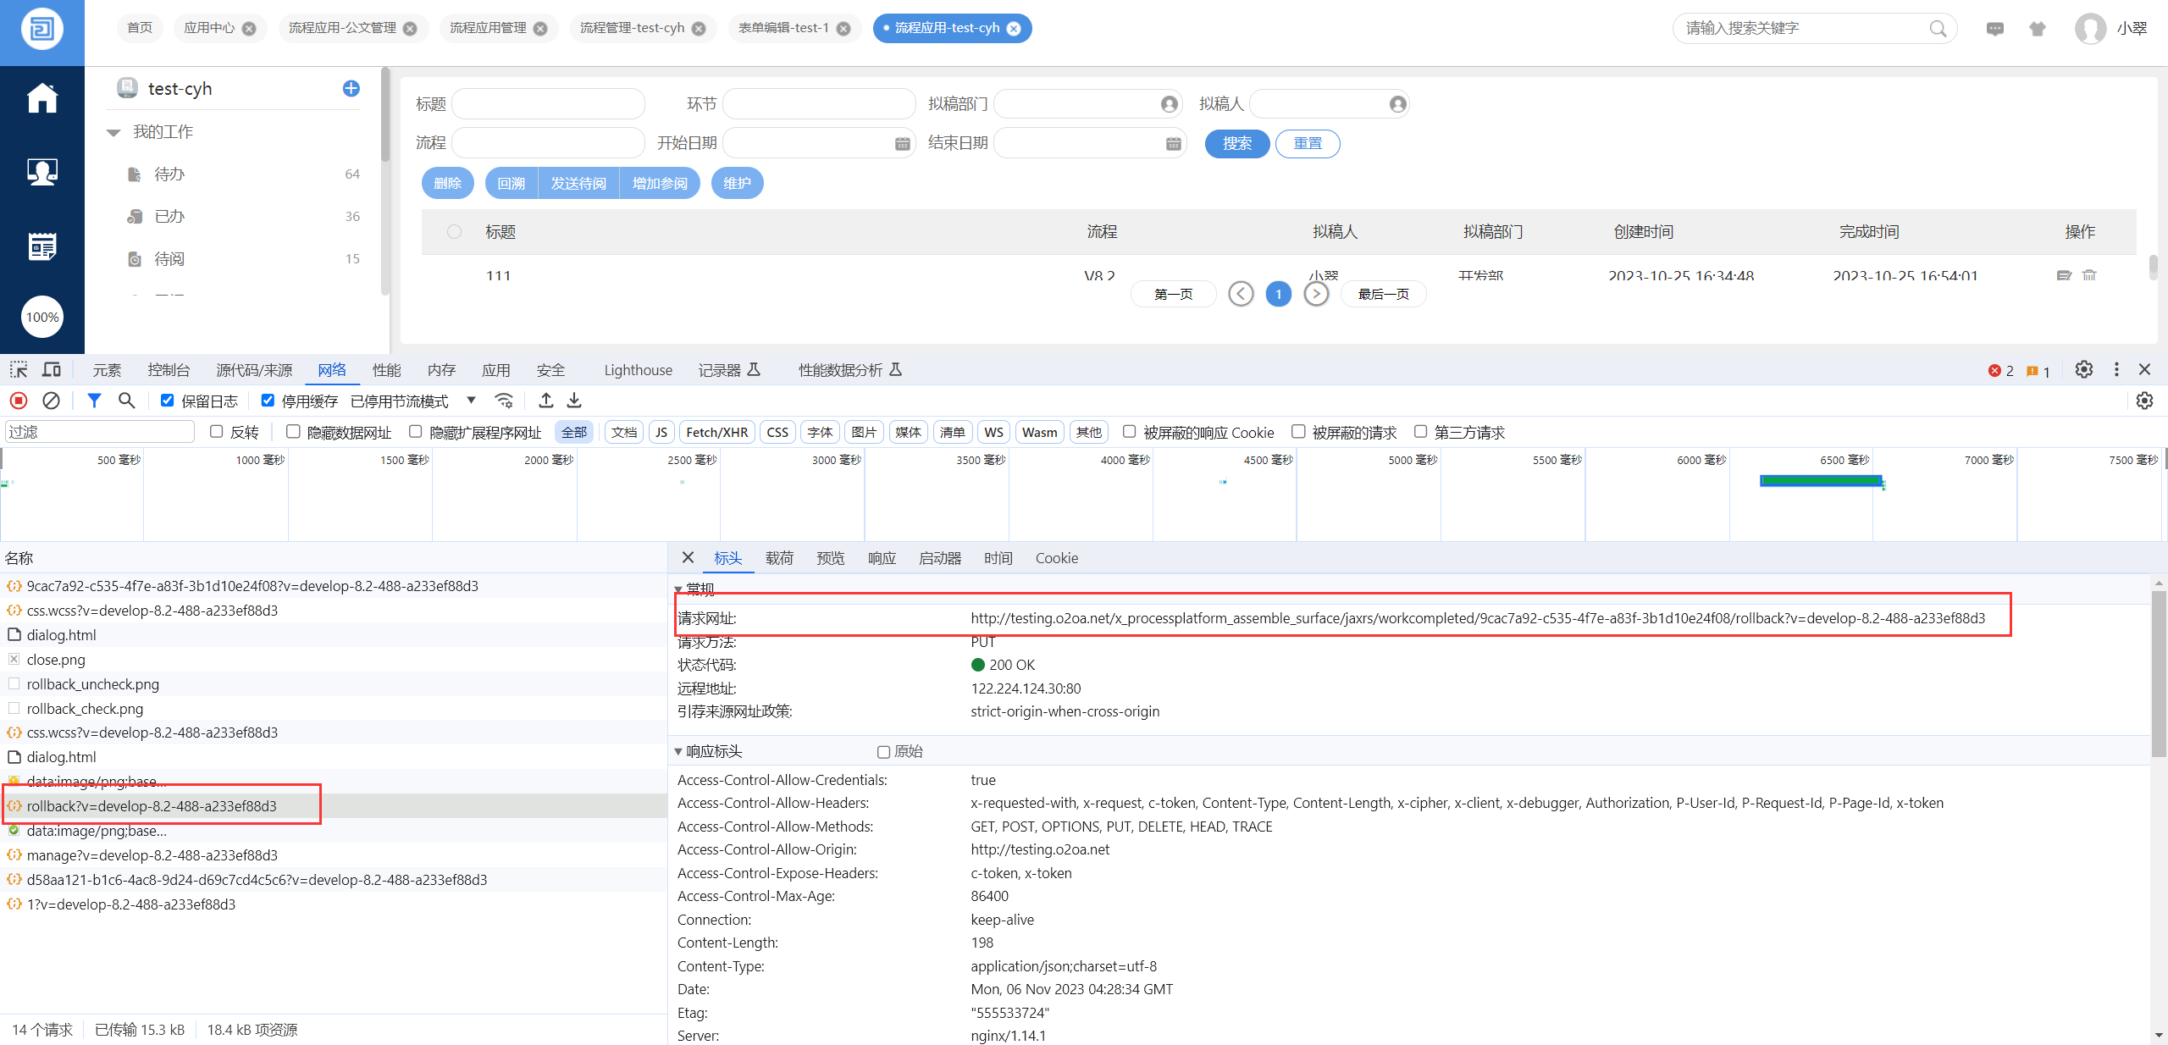
Task: Open DevTools settings gear icon
Action: tap(2083, 369)
